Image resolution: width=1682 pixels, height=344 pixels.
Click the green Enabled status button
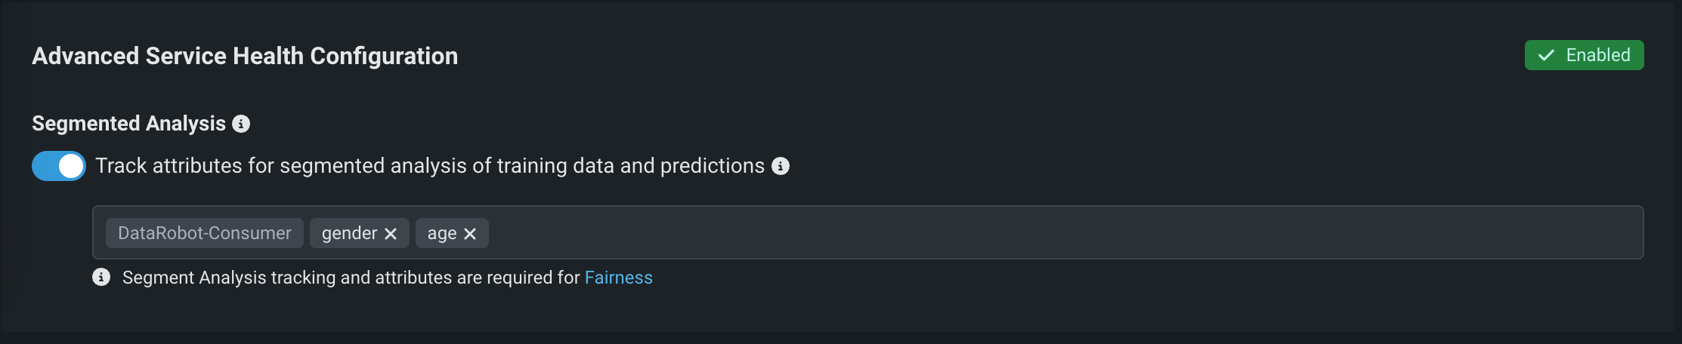pos(1584,55)
